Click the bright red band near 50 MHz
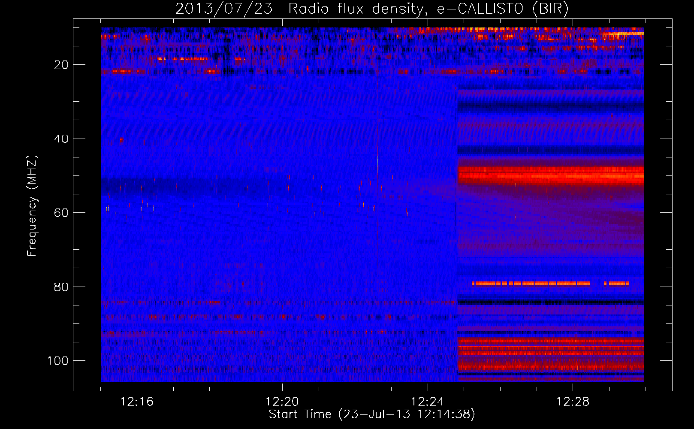Screen dimensions: 694x429 coord(551,175)
